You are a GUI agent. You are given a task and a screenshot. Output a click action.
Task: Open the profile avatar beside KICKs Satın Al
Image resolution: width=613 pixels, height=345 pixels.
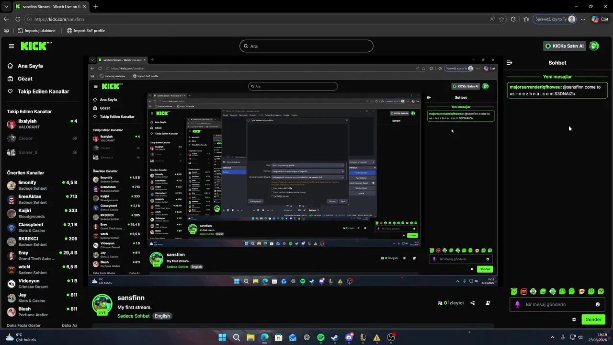coord(594,46)
